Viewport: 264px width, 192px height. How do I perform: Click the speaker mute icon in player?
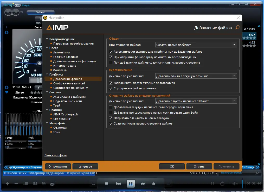coord(235,184)
